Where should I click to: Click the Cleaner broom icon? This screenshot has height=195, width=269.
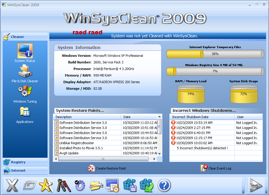pos(7,37)
